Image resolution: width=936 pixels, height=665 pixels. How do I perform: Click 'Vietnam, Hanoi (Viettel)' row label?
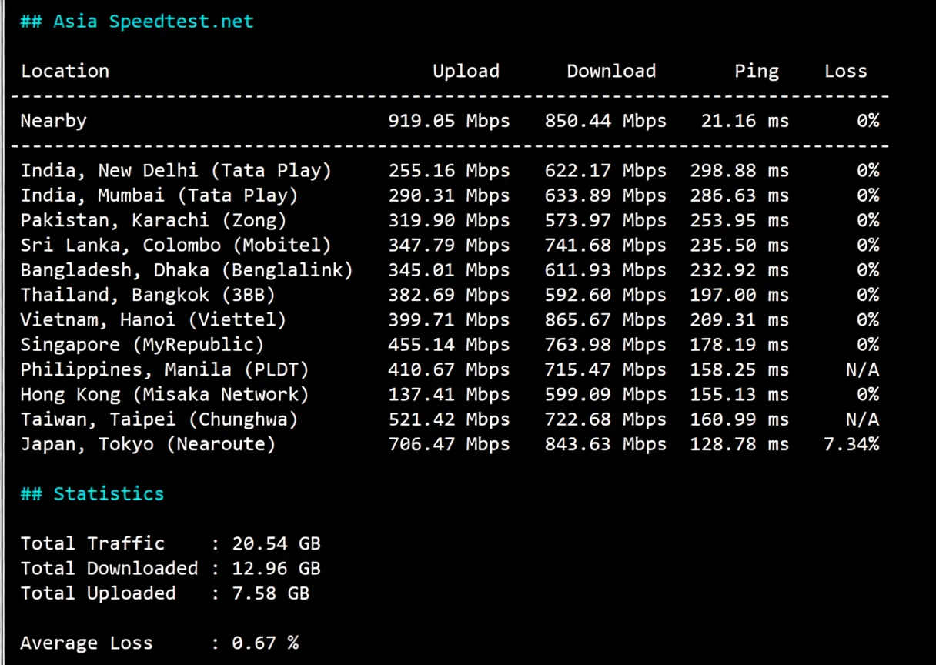coord(153,320)
